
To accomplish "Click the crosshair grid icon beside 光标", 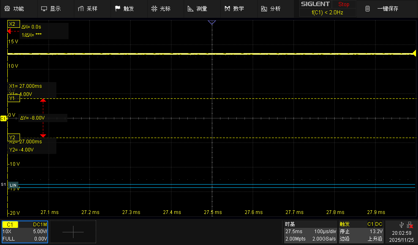I will (x=154, y=9).
